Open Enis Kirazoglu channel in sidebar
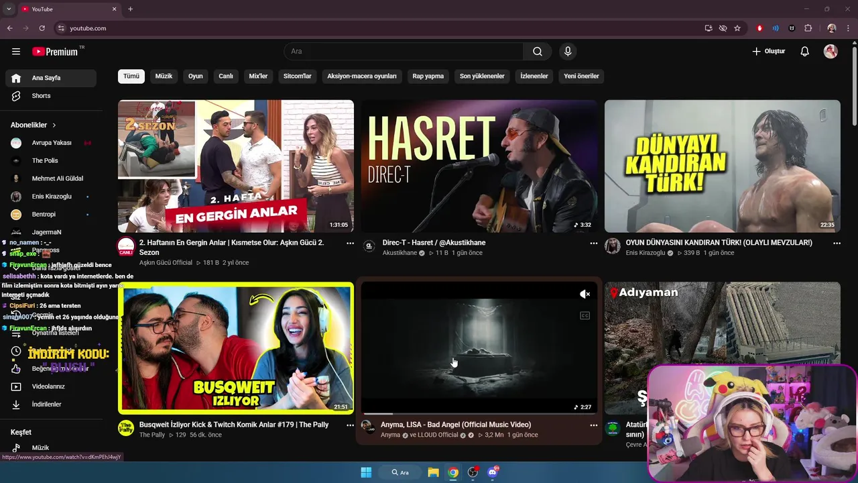This screenshot has width=858, height=483. click(51, 197)
